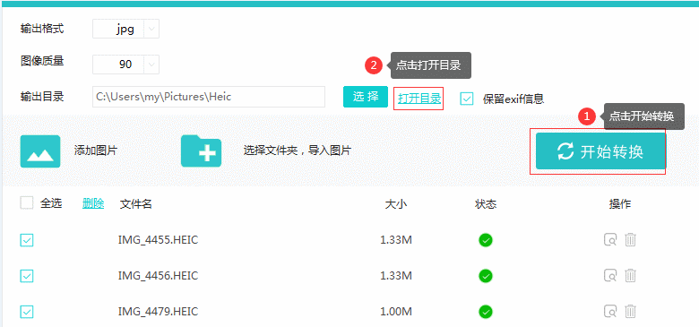This screenshot has width=699, height=327.
Task: Click the 大小 column header
Action: point(396,204)
